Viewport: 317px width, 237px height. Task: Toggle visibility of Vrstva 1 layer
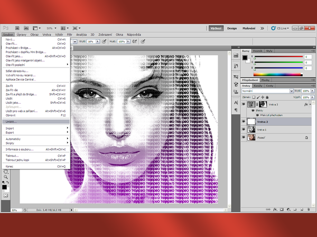point(244,129)
